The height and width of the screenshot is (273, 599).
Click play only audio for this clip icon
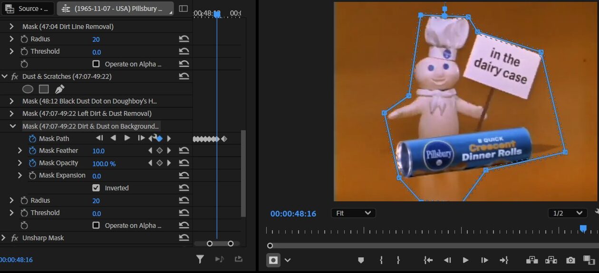219,259
